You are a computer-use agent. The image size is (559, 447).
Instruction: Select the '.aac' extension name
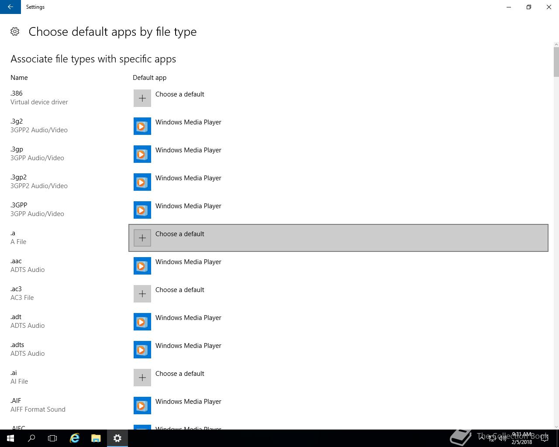16,261
